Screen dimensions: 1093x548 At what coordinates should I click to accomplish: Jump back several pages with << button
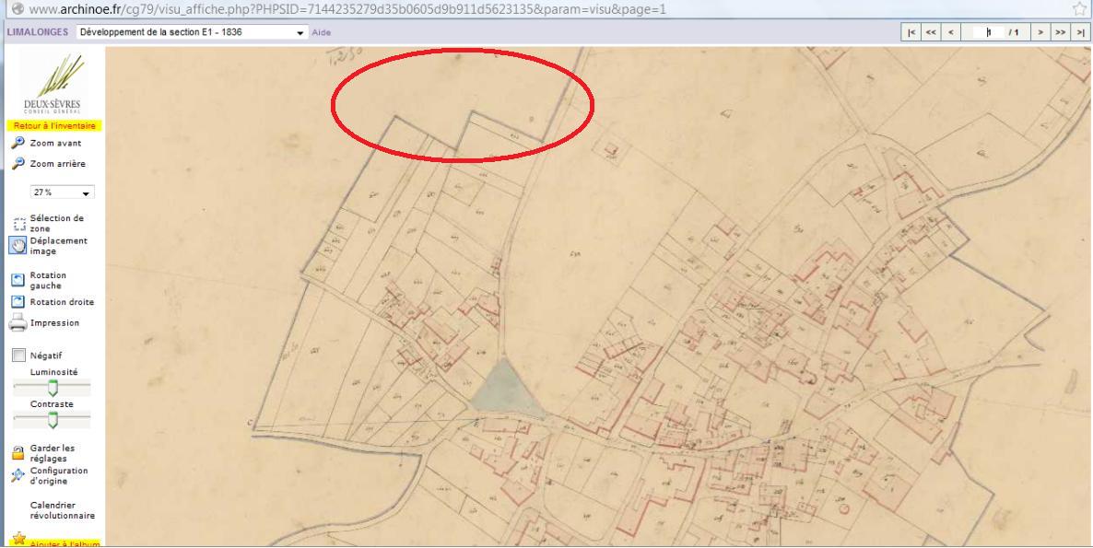[x=931, y=32]
